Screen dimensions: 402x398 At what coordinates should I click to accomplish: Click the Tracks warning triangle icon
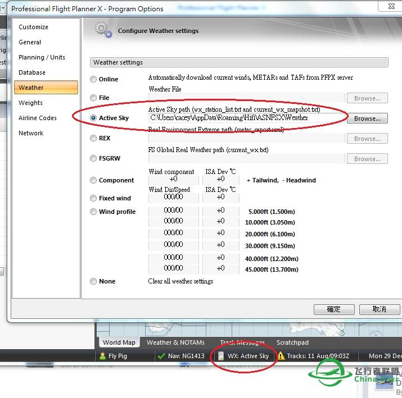point(281,356)
